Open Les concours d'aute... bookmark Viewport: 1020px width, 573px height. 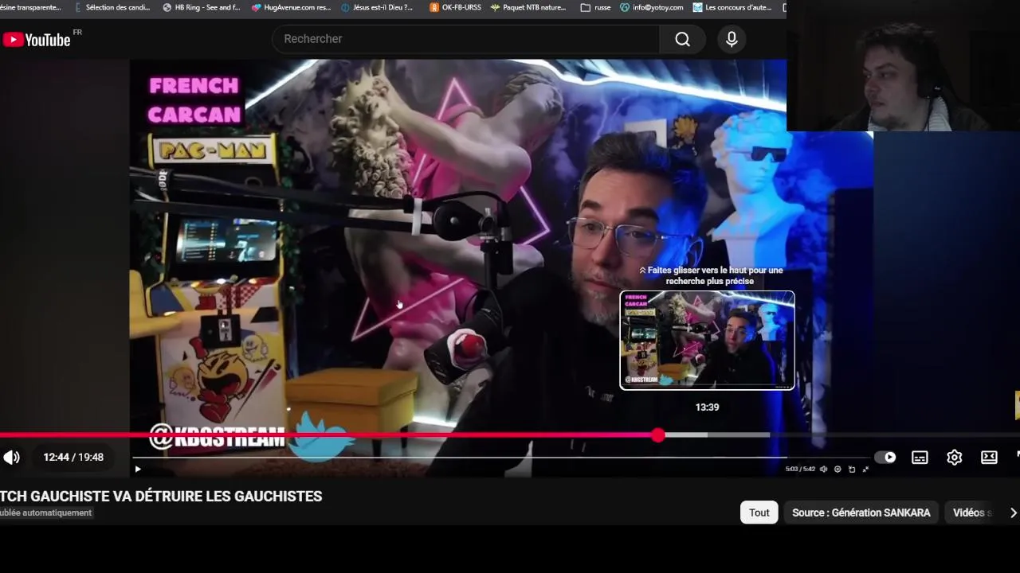732,7
